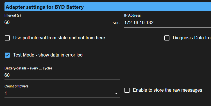Click the underline of the Count of towers selector
The image size is (211, 106).
pos(62,98)
